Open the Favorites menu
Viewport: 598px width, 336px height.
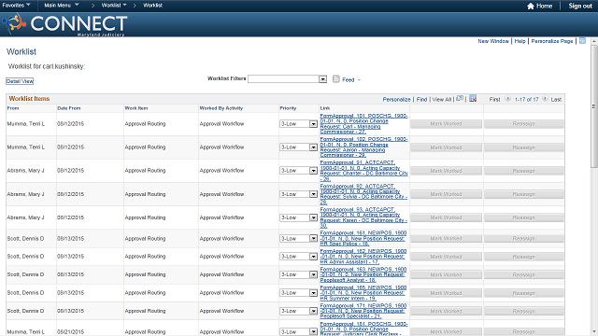[16, 6]
